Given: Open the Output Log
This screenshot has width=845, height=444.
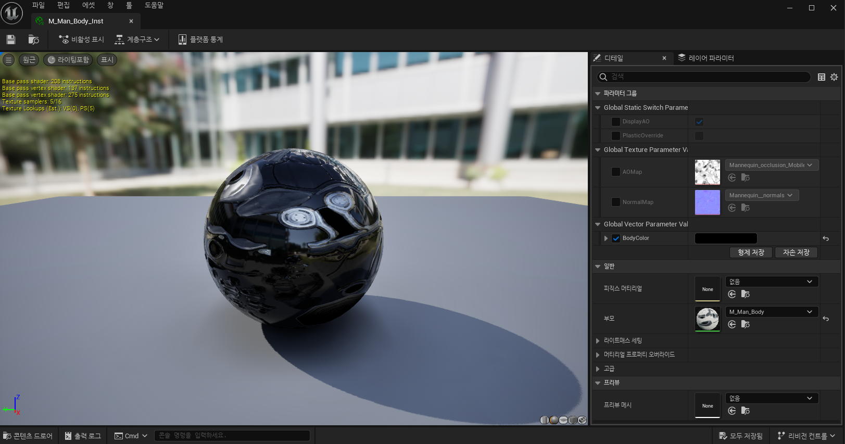Looking at the screenshot, I should click(x=83, y=436).
